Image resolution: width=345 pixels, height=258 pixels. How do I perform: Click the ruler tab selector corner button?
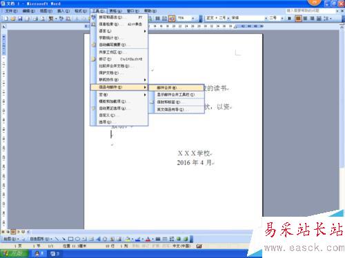(x=3, y=26)
